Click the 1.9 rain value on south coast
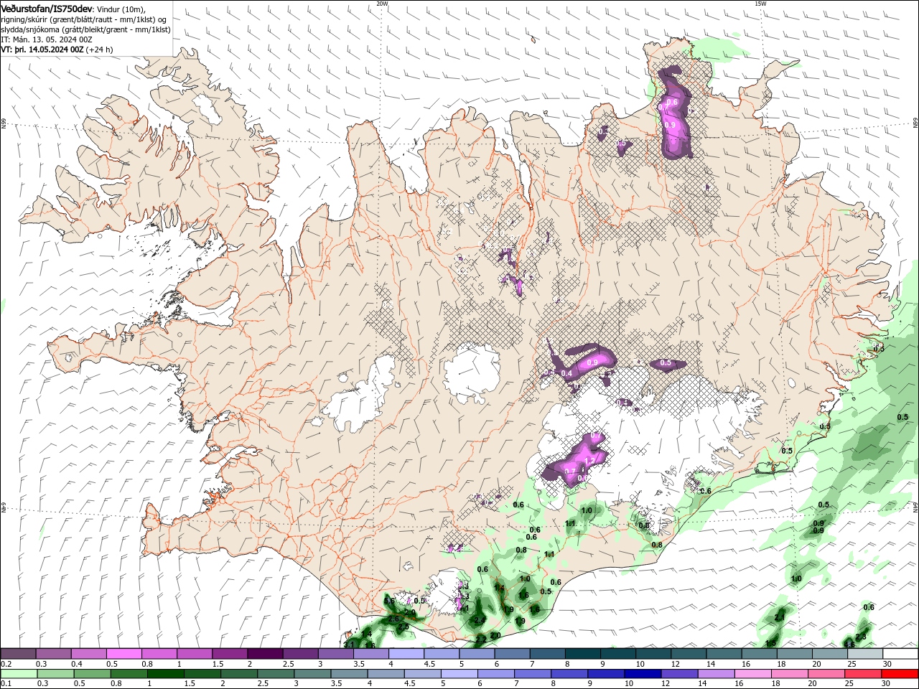The image size is (919, 689). point(521,621)
